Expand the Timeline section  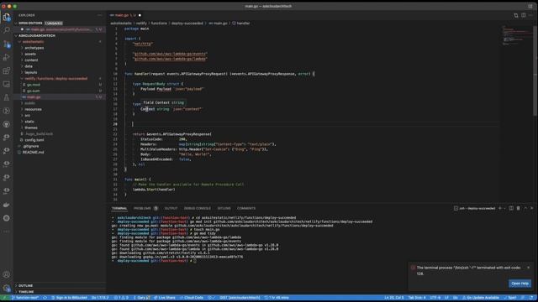[x=26, y=292]
